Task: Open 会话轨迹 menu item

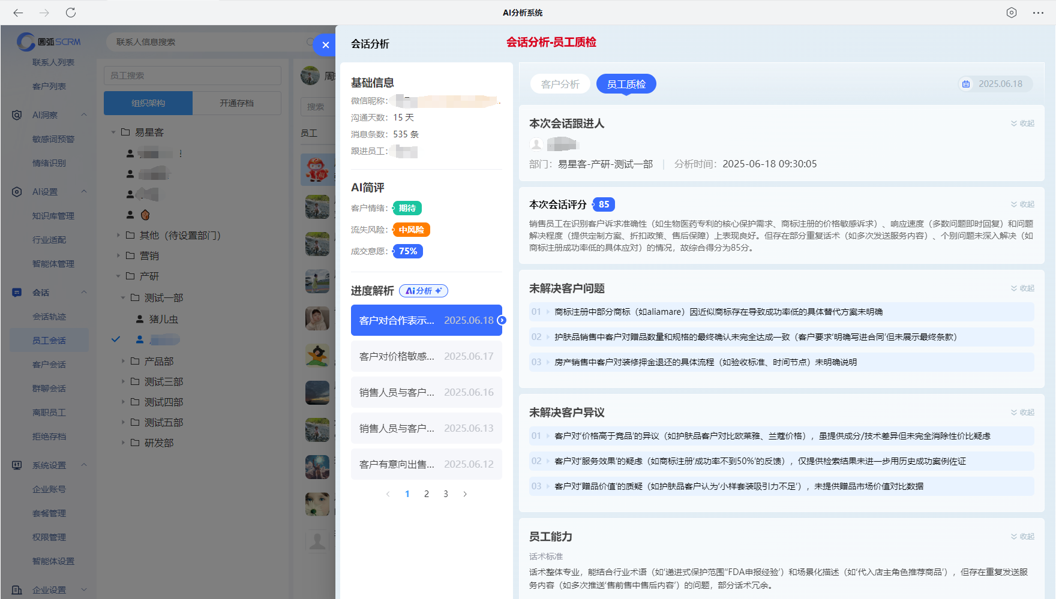Action: (x=49, y=317)
